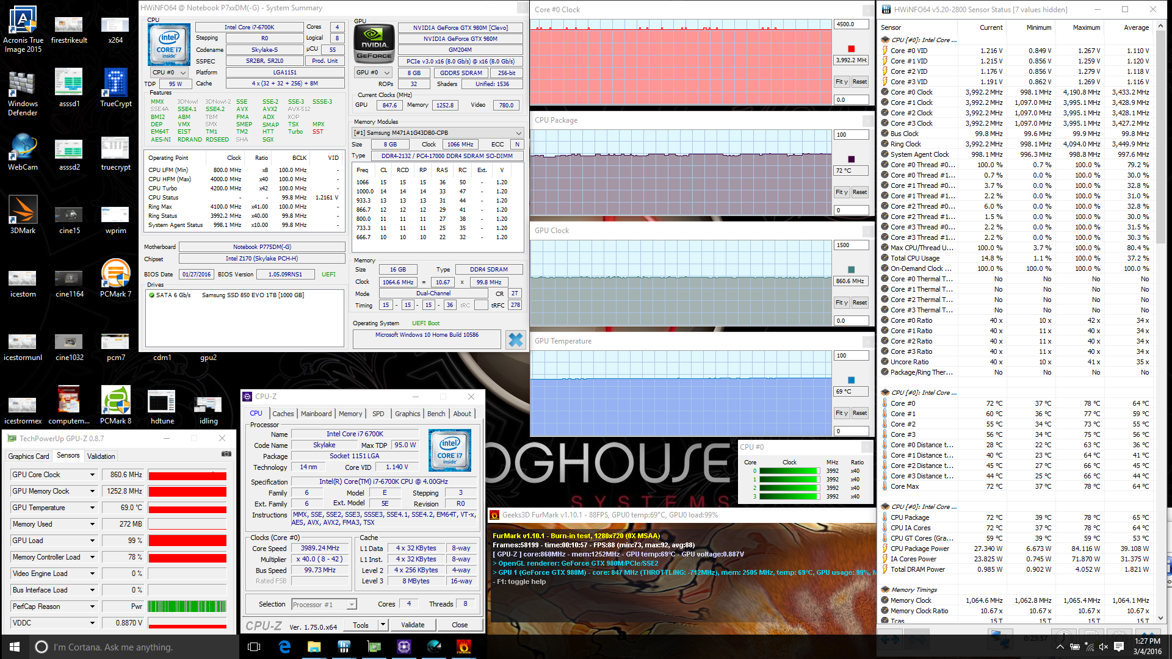
Task: Launch 3DMark from the desktop
Action: 23,215
